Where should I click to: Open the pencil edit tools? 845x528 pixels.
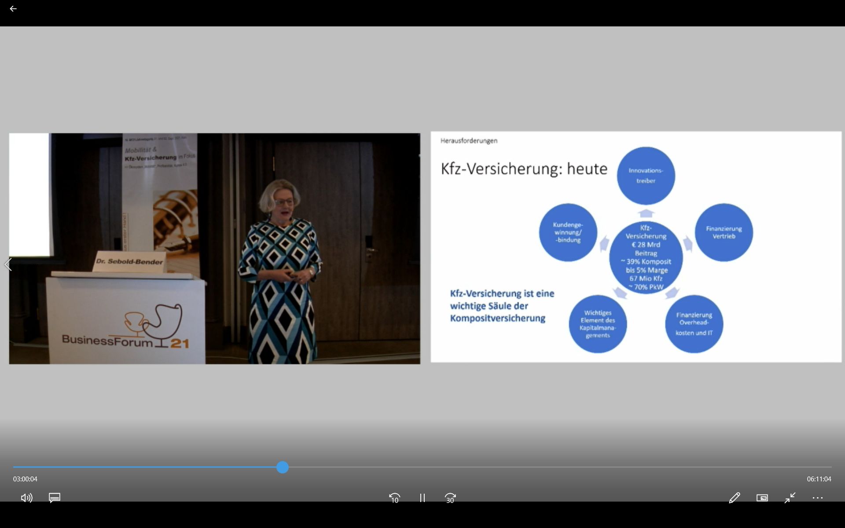click(734, 498)
